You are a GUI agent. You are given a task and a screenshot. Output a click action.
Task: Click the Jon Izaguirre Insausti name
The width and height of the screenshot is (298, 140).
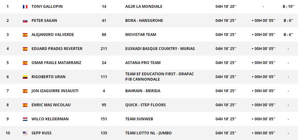pyautogui.click(x=55, y=91)
